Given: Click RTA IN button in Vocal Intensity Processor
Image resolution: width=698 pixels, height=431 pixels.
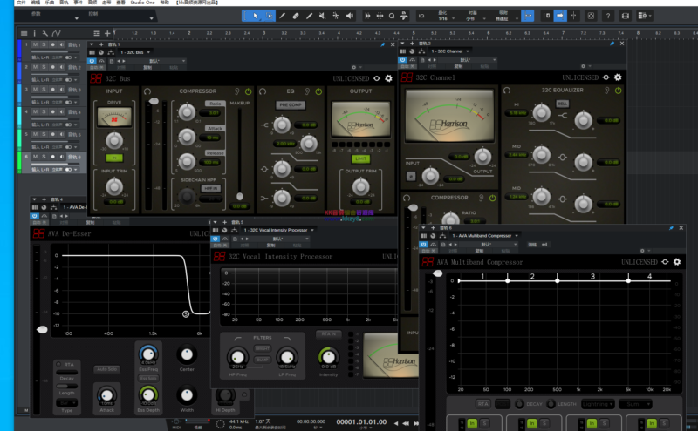Looking at the screenshot, I should (x=329, y=333).
